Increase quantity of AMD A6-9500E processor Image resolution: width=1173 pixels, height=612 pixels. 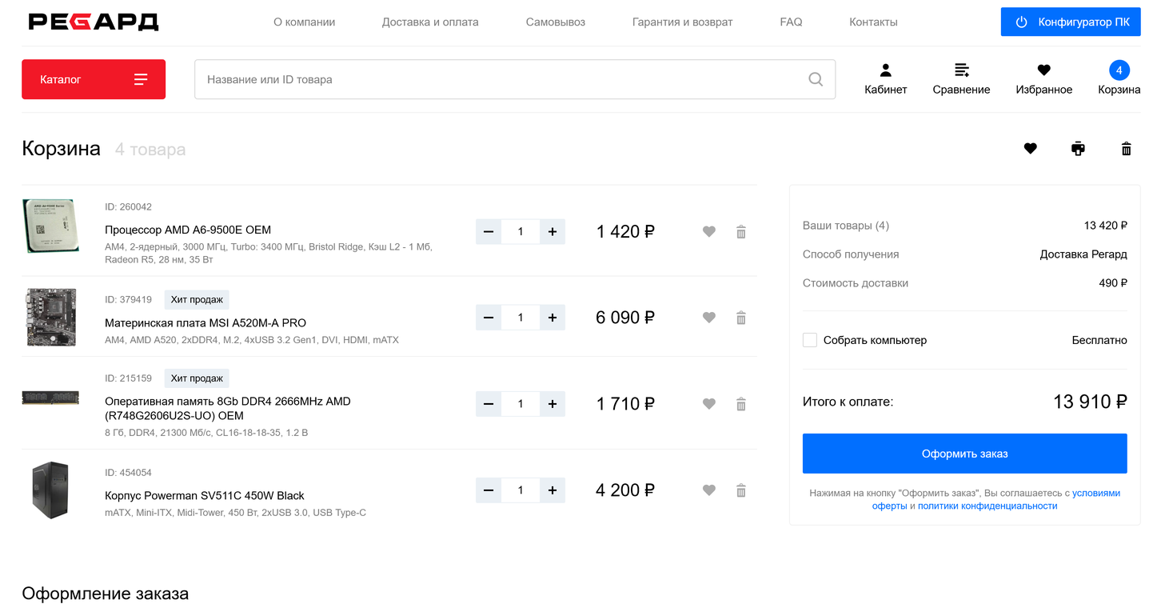(553, 232)
